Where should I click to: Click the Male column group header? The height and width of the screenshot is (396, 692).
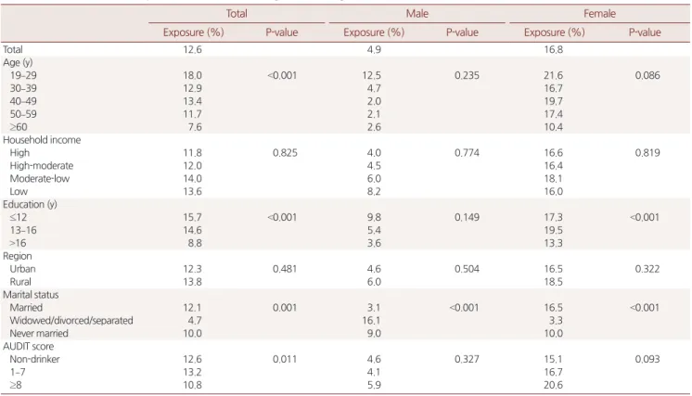click(417, 14)
